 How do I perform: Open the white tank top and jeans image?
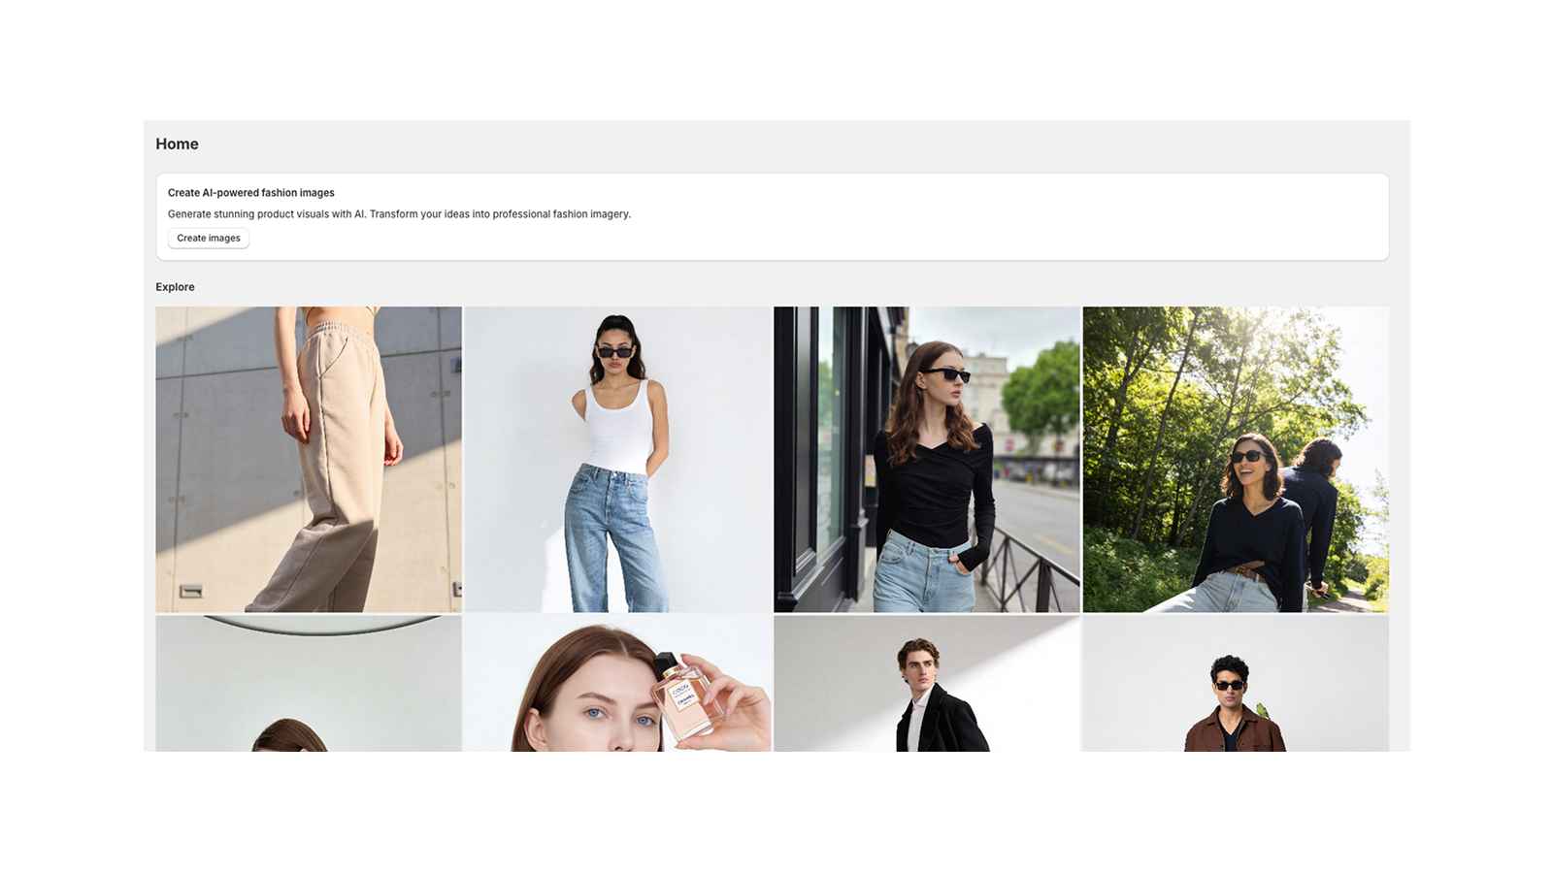point(617,460)
